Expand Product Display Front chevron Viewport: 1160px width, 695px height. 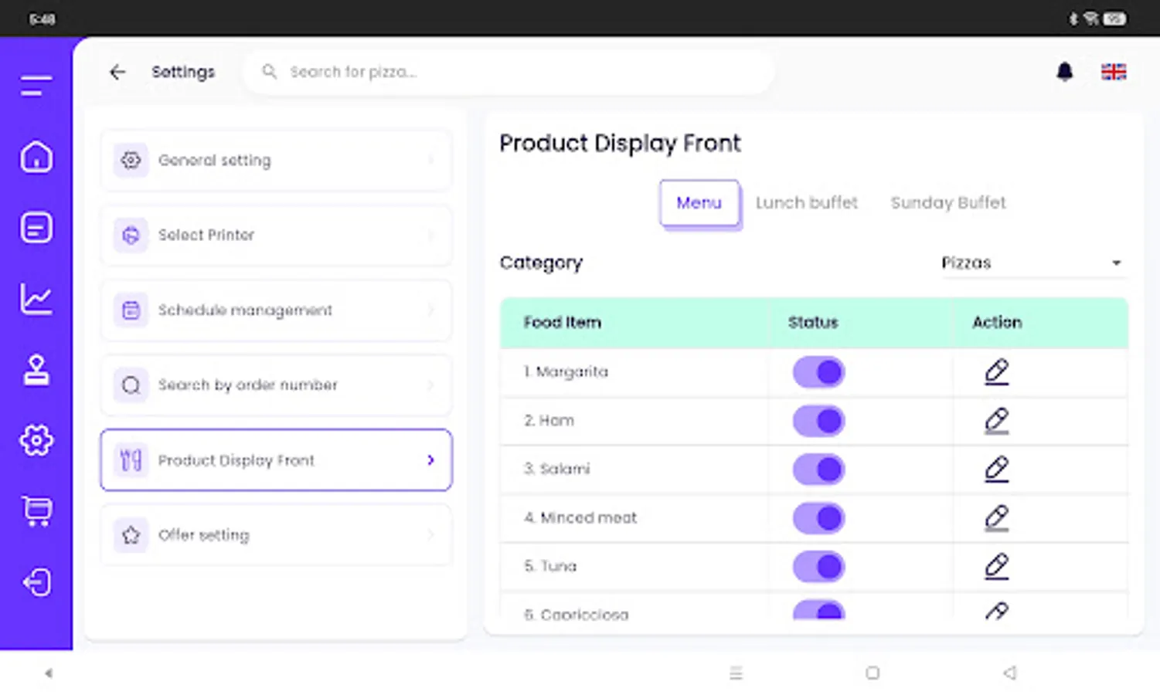[x=430, y=460]
